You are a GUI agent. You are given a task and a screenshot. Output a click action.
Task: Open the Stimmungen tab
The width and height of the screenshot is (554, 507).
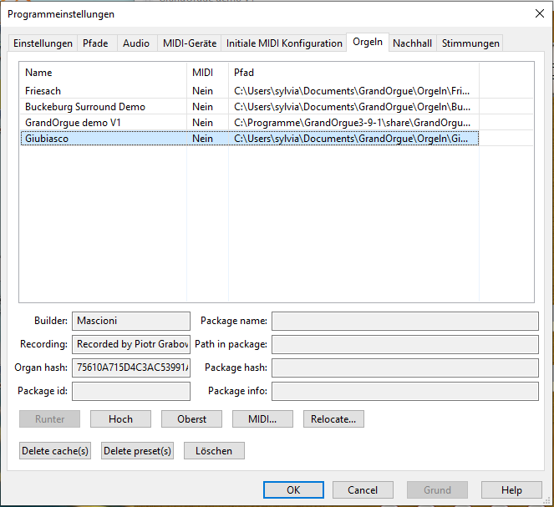[470, 43]
